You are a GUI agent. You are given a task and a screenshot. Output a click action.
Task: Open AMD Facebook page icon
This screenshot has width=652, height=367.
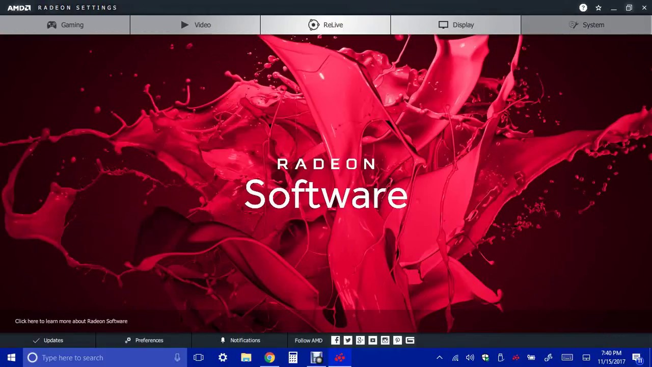pos(335,340)
